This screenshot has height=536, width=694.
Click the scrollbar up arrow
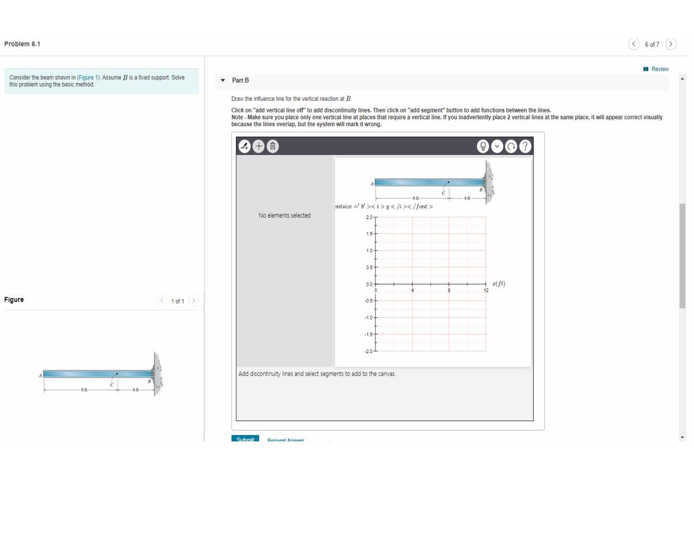(x=682, y=78)
